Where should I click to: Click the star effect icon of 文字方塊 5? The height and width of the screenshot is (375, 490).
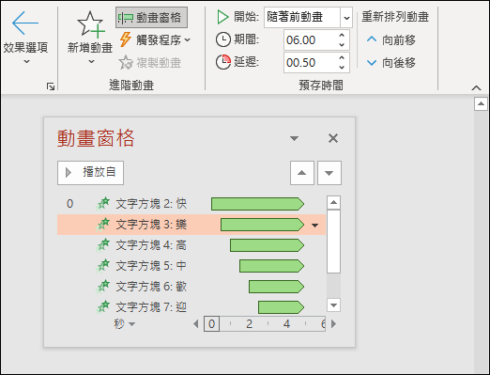(103, 265)
